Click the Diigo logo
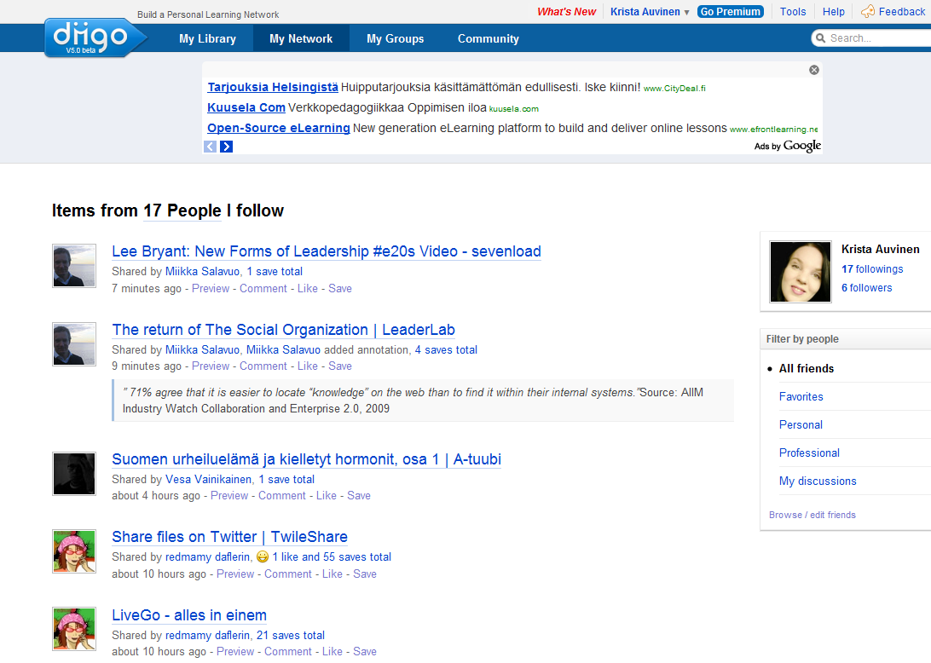The height and width of the screenshot is (663, 931). [95, 38]
